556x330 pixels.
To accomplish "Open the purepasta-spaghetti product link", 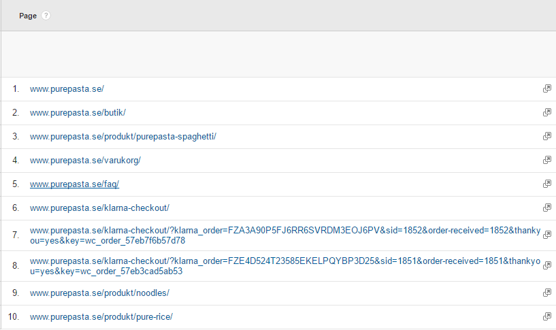I will point(123,137).
